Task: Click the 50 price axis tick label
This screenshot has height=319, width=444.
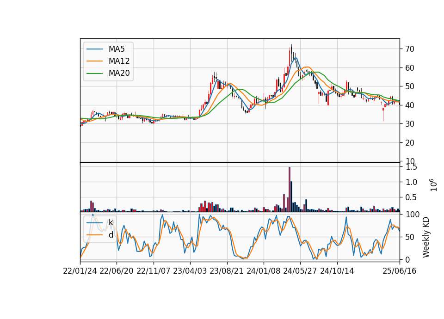Action: tap(410, 86)
